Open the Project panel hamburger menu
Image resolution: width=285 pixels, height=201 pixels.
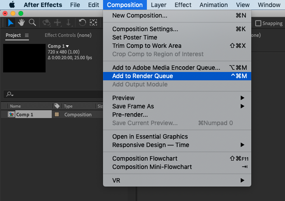(x=27, y=36)
